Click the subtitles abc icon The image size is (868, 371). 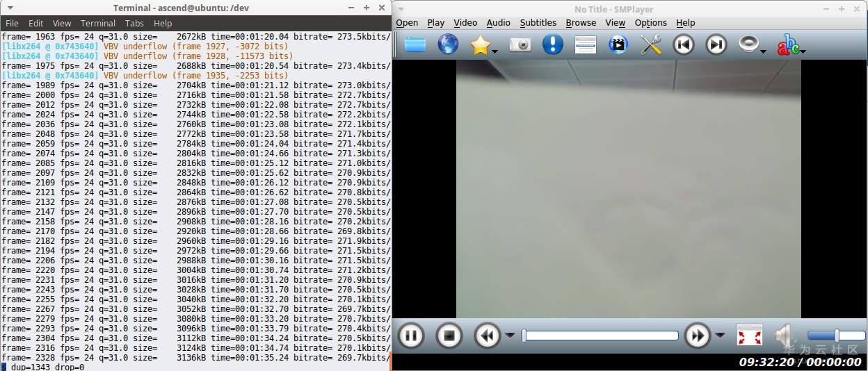pos(788,44)
